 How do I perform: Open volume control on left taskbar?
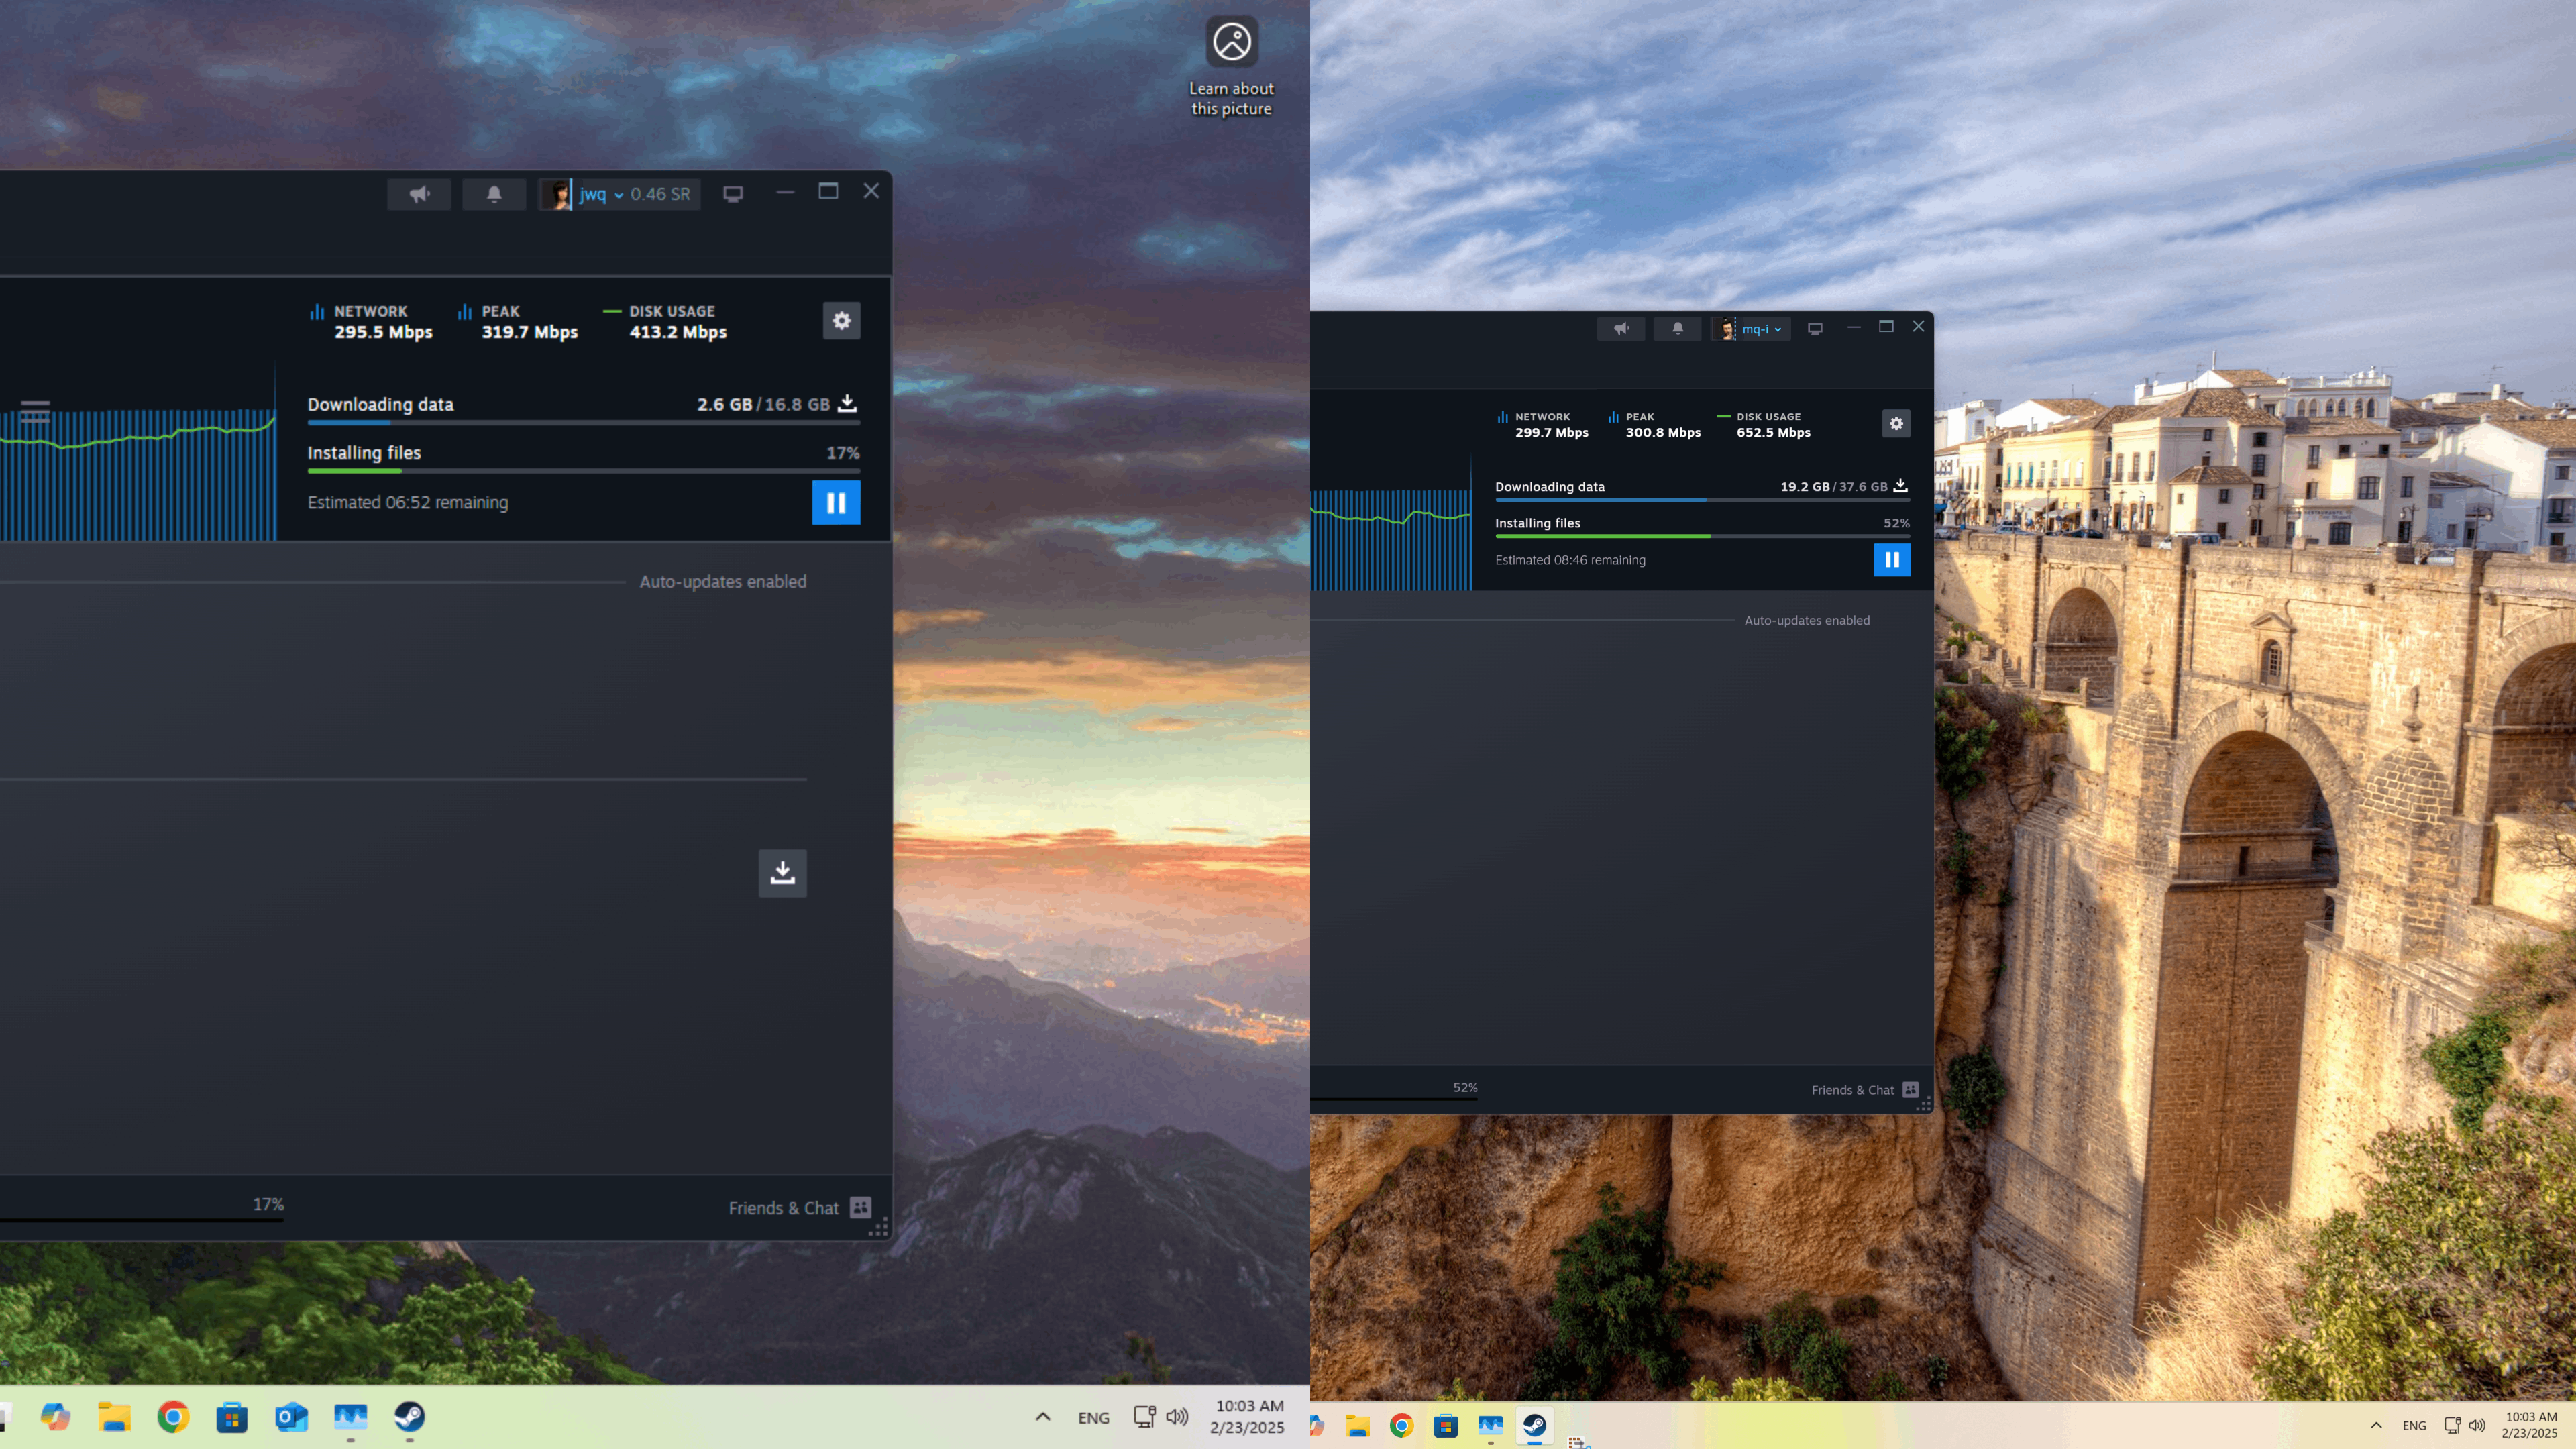tap(1177, 1417)
